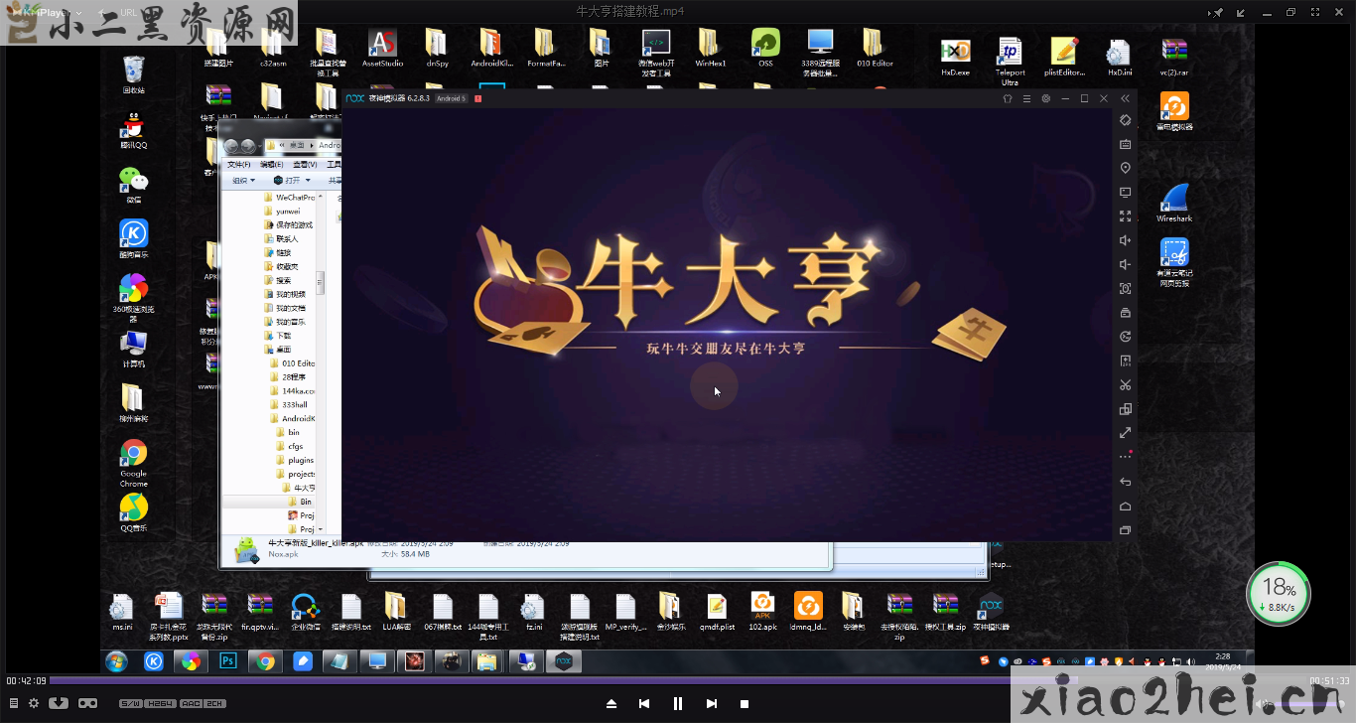Show more Nox sidebar tools
The height and width of the screenshot is (723, 1356).
click(x=1125, y=457)
